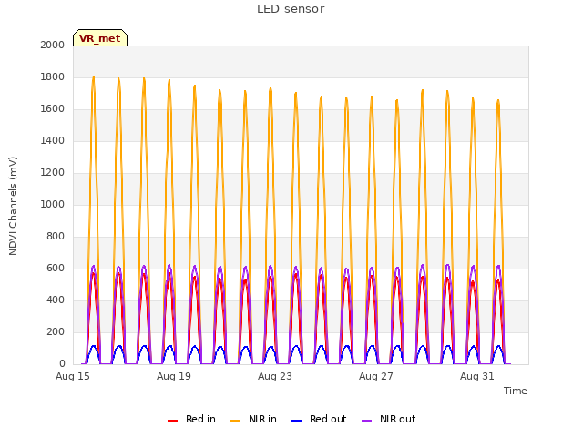Click the LED sensor chart title
This screenshot has width=583, height=437.
point(291,9)
